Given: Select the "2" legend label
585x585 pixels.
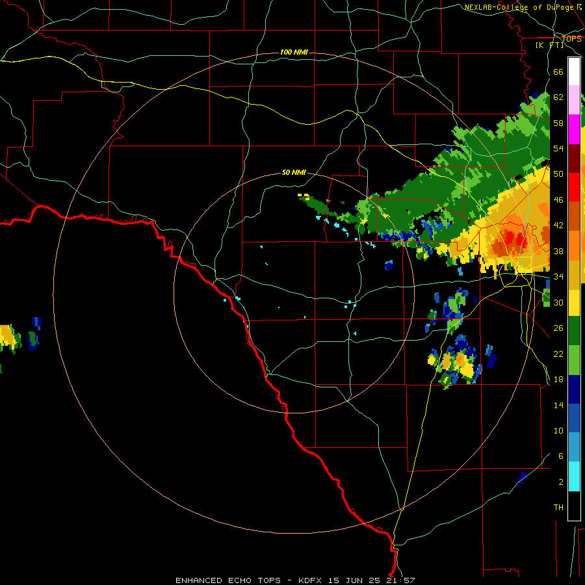Looking at the screenshot, I should (561, 482).
